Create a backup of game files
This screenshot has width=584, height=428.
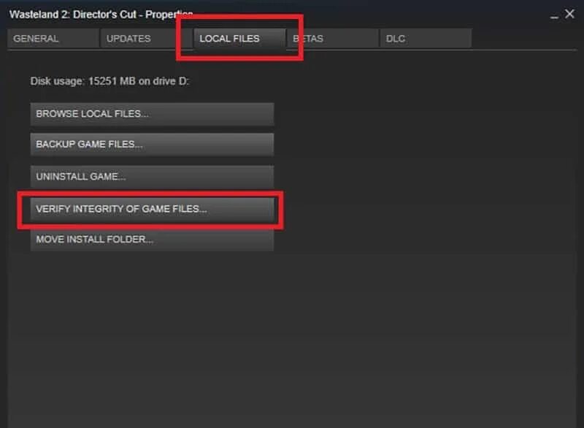(152, 145)
